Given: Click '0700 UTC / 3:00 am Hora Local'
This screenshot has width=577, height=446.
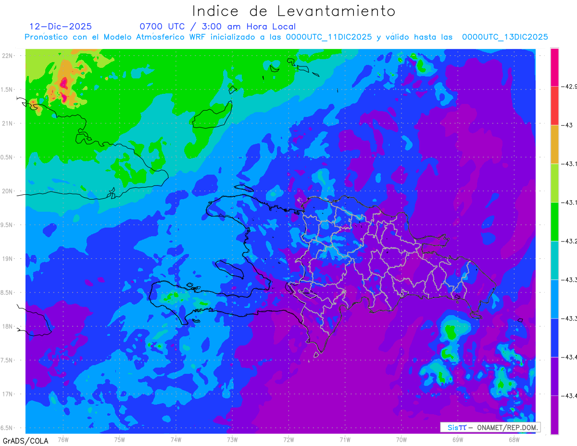Looking at the screenshot, I should (x=217, y=26).
